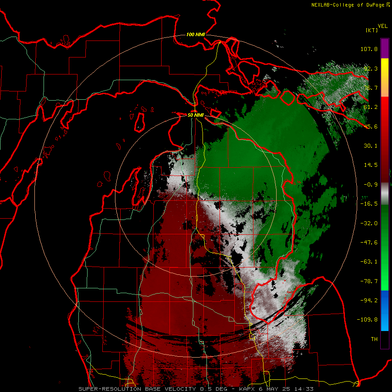Click the -109.8 velocity scale value

pos(367,320)
